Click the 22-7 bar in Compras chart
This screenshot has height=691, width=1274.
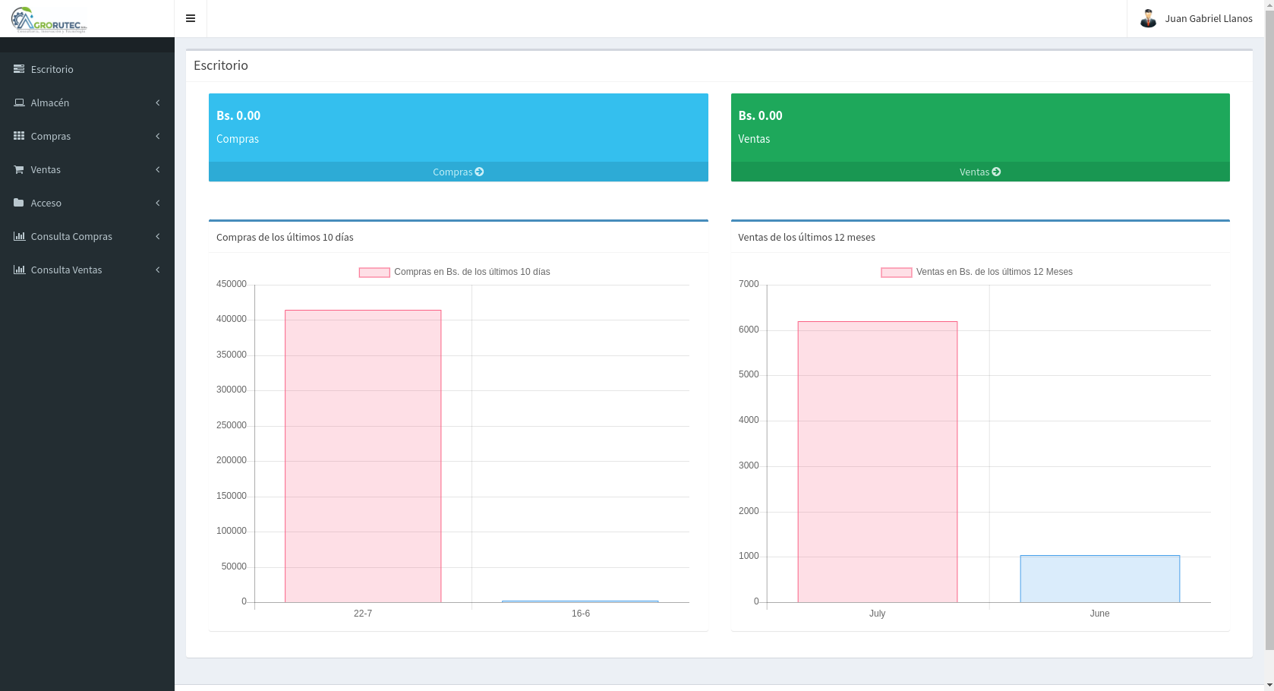point(363,456)
